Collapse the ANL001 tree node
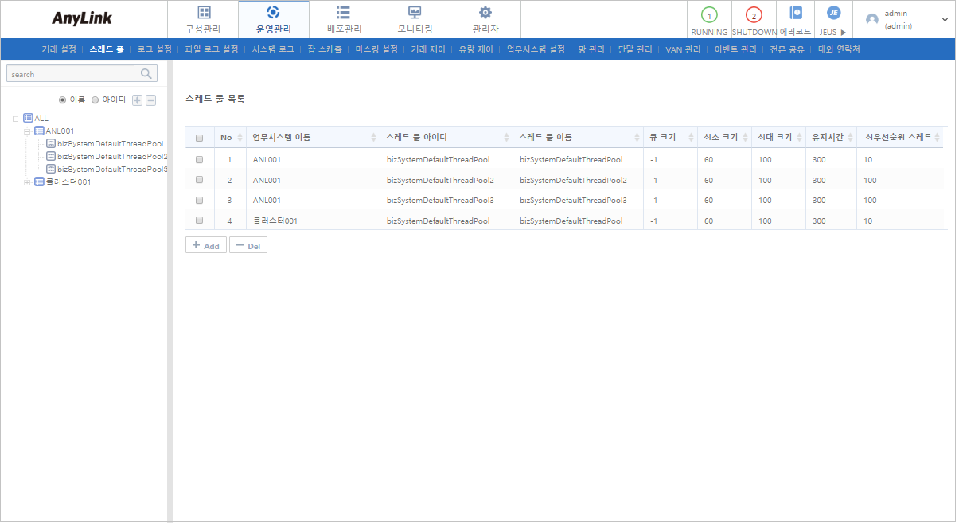Image resolution: width=959 pixels, height=523 pixels. (x=28, y=131)
